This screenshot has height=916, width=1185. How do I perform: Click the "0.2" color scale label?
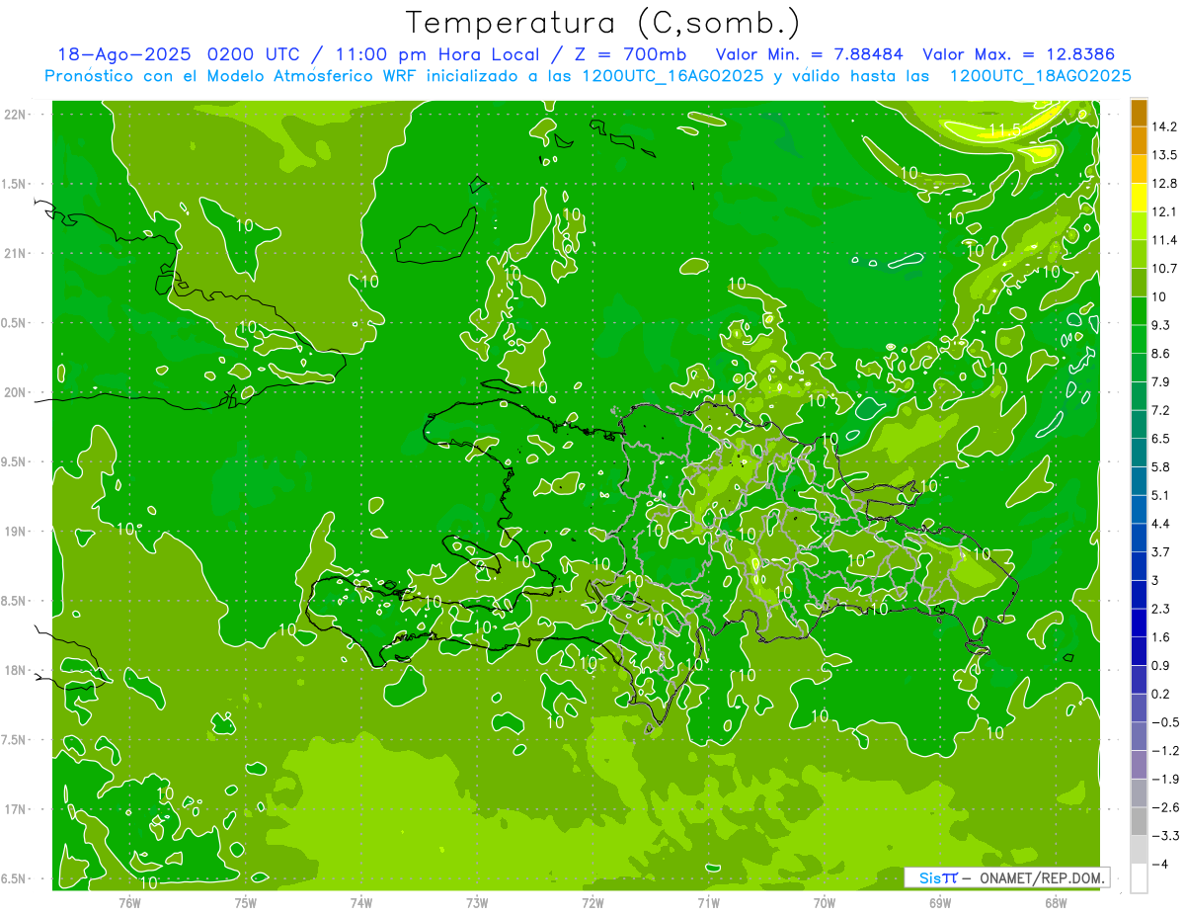[1161, 695]
